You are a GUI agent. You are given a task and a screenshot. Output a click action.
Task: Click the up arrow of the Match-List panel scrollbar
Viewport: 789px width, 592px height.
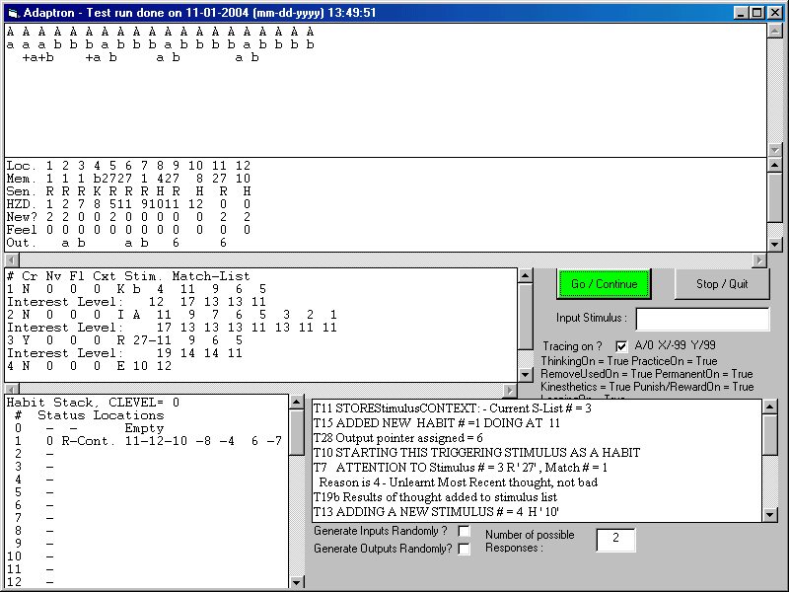coord(526,275)
